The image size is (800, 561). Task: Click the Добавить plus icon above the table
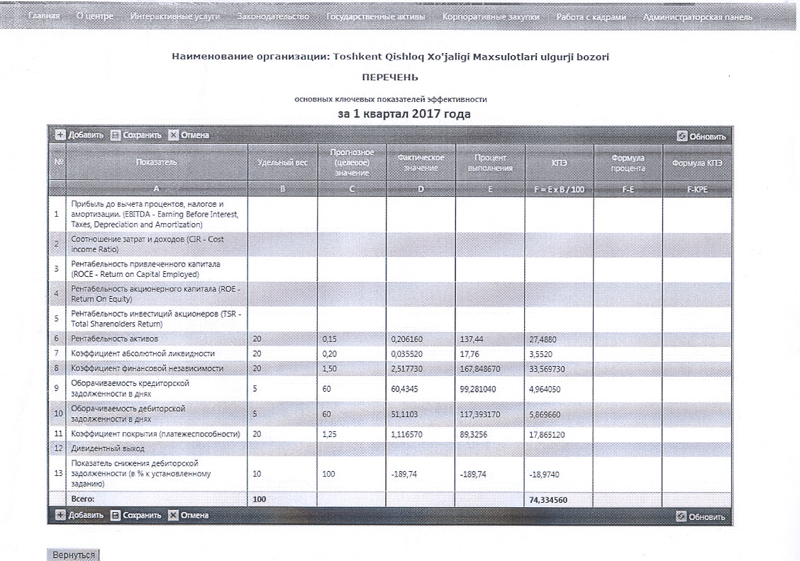(x=60, y=135)
